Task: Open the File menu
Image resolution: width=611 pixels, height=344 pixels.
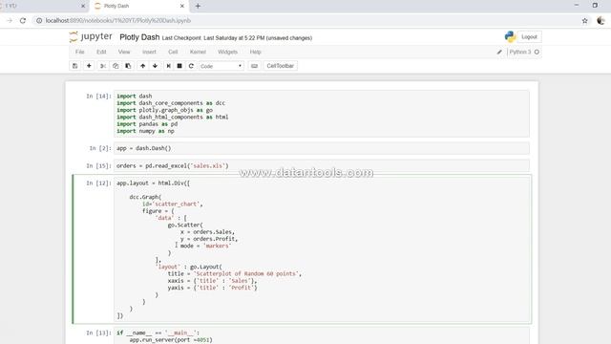Action: (80, 52)
